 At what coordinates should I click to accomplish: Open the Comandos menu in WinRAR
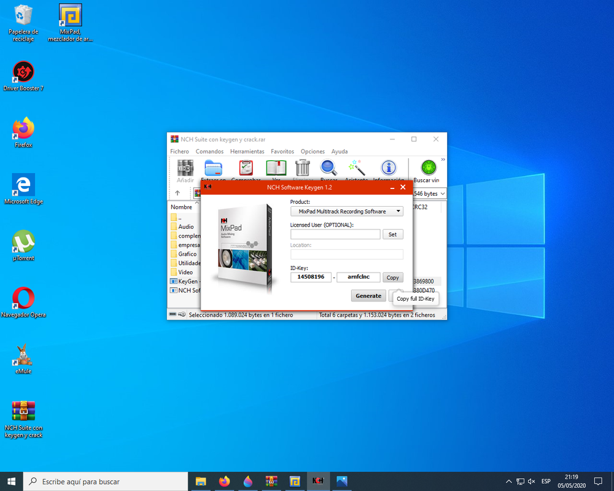pyautogui.click(x=209, y=151)
